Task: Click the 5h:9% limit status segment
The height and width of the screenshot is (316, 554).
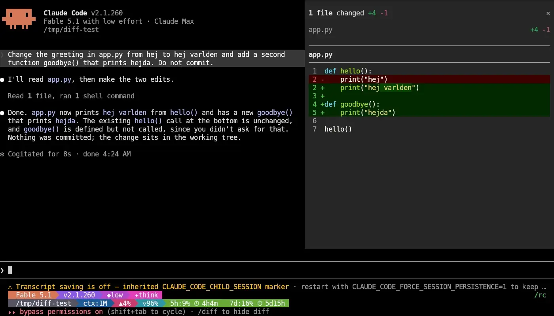Action: coord(180,303)
